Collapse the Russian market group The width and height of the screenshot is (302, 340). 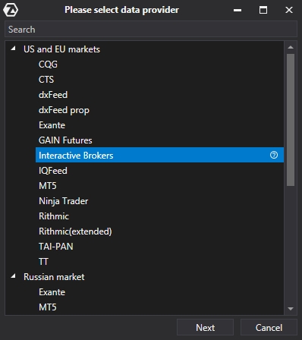(x=13, y=275)
